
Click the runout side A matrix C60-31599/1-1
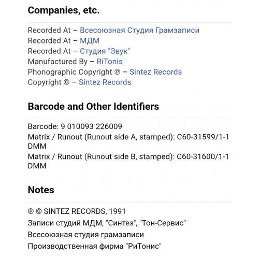203,137
